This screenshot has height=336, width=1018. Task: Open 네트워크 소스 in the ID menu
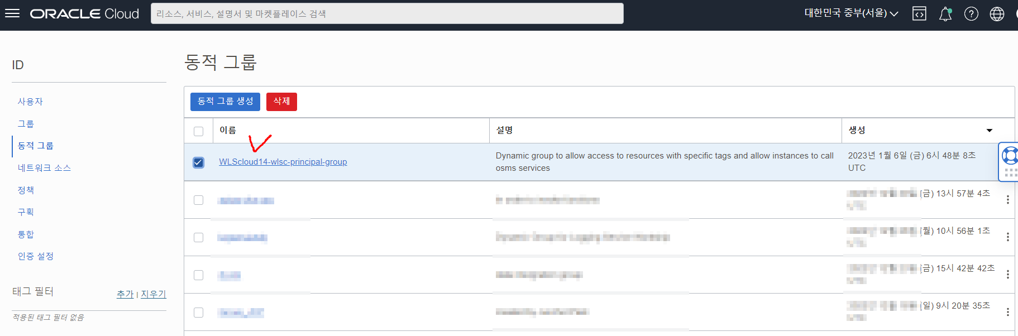(44, 168)
